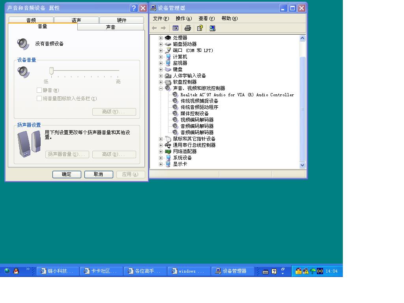Click the 网络适配器 network adapter icon
Viewport: 404px width, 303px height.
click(x=168, y=151)
